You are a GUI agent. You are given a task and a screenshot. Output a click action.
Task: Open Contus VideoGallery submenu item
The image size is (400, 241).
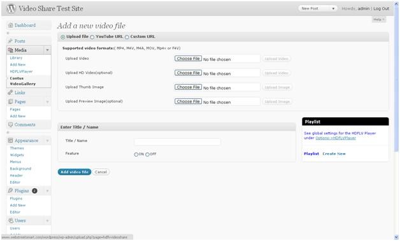point(23,81)
